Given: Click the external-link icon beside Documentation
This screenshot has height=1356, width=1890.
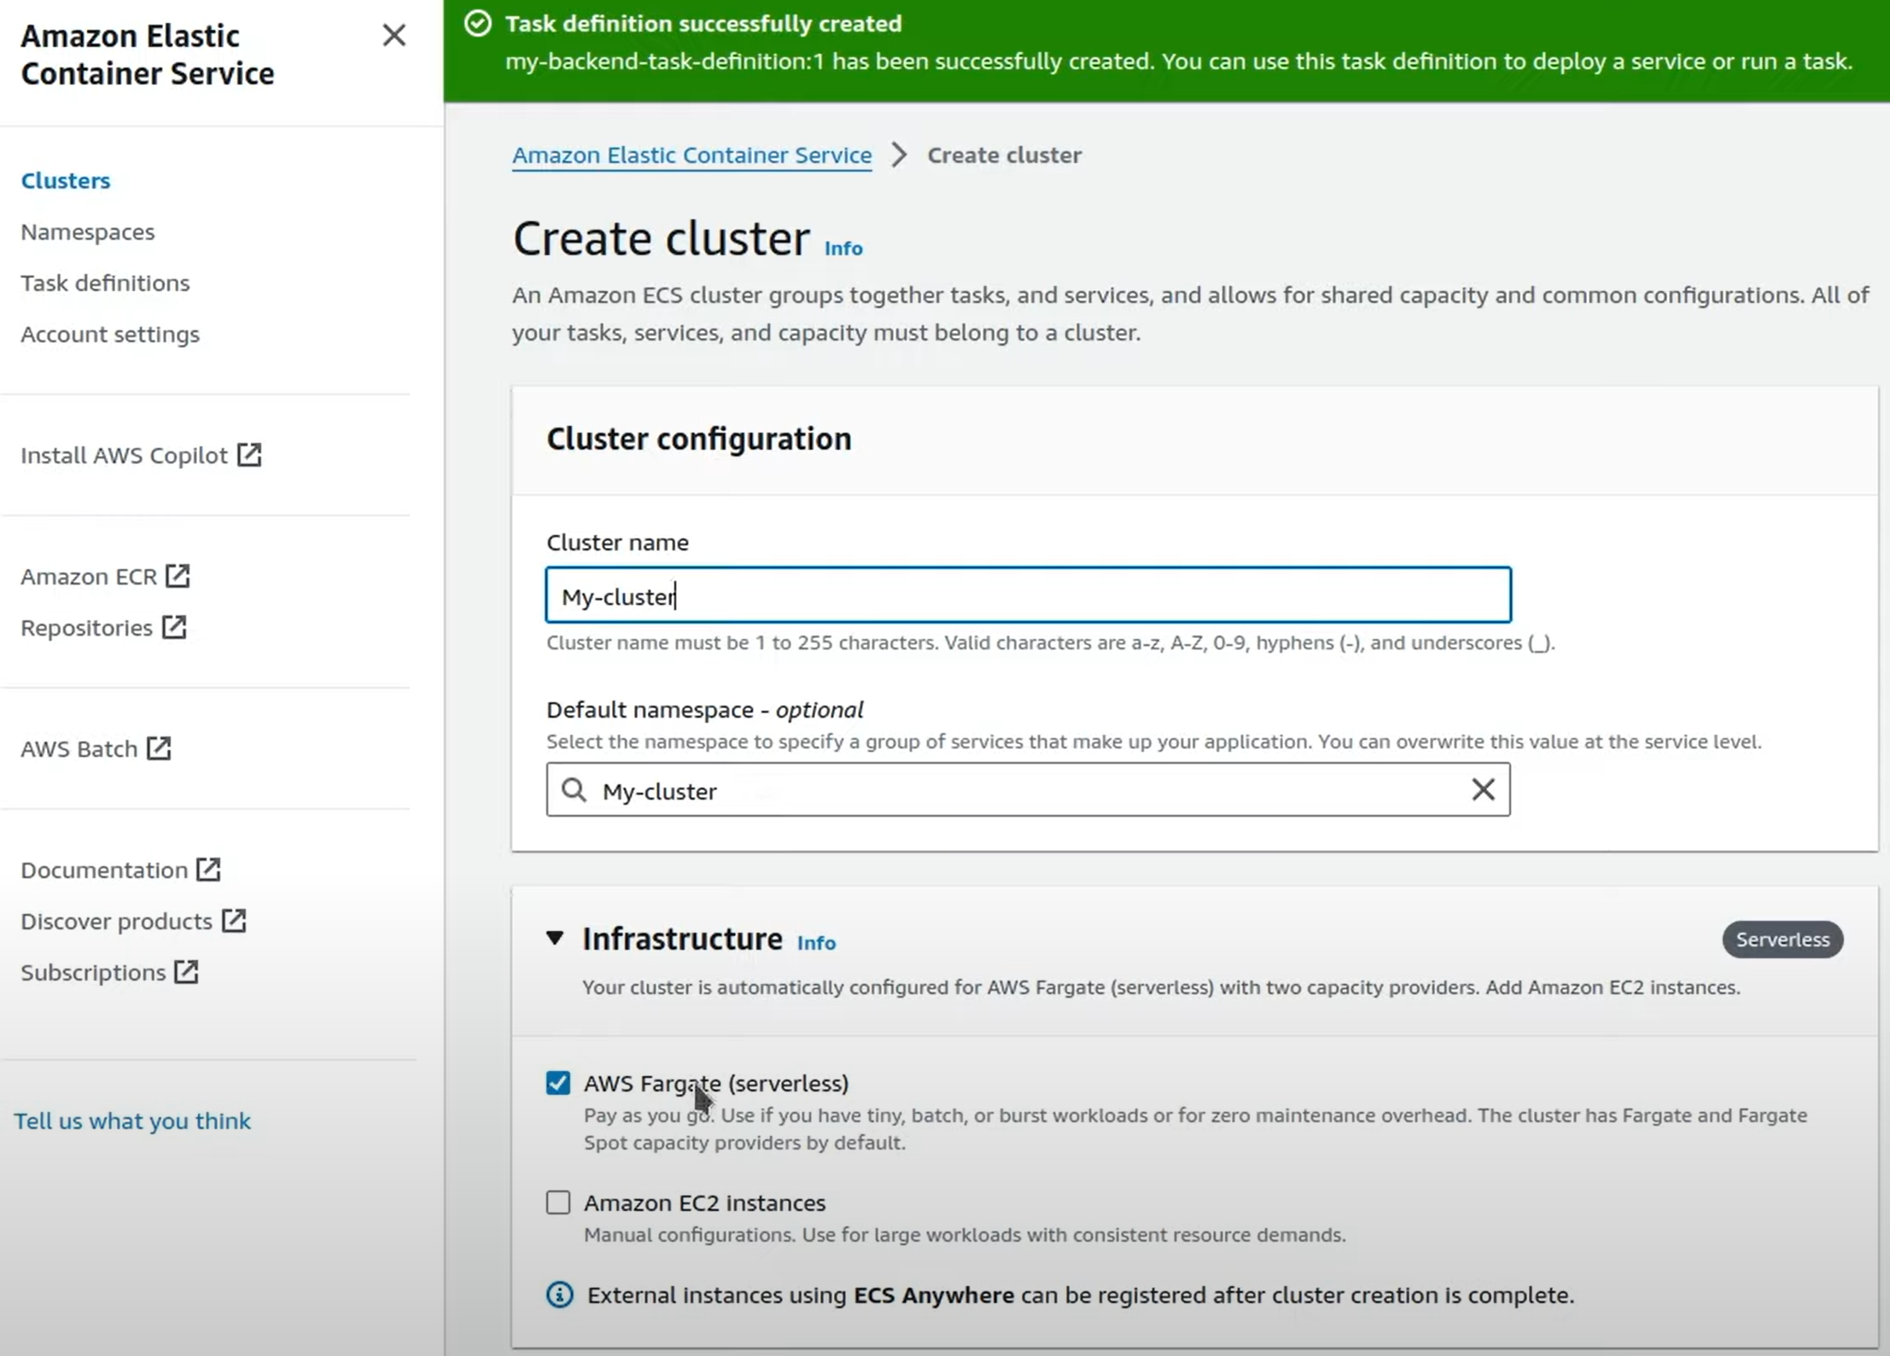Looking at the screenshot, I should [x=208, y=870].
